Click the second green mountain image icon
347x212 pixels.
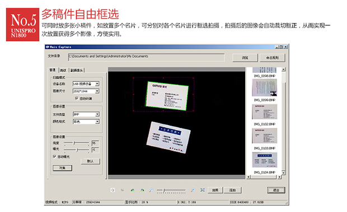[142, 190]
